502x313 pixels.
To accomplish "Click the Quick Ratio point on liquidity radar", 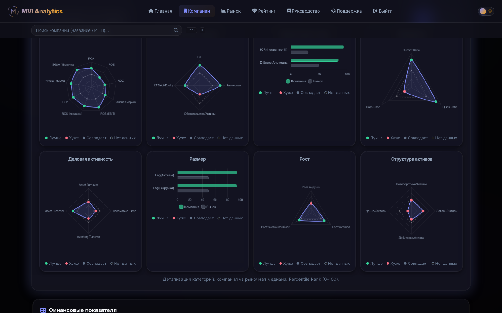I will pos(435,102).
